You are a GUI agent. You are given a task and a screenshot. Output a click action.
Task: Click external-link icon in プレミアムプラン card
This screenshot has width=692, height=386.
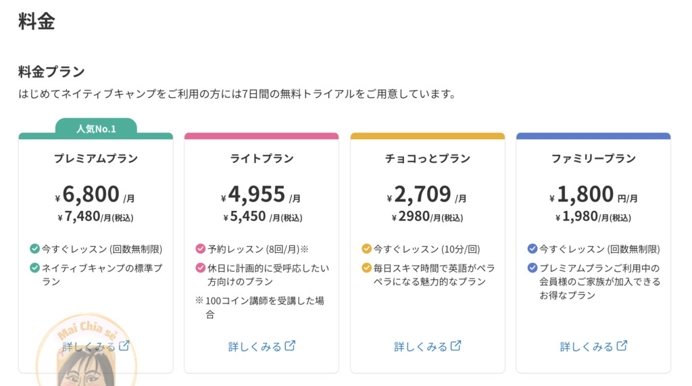coord(124,346)
